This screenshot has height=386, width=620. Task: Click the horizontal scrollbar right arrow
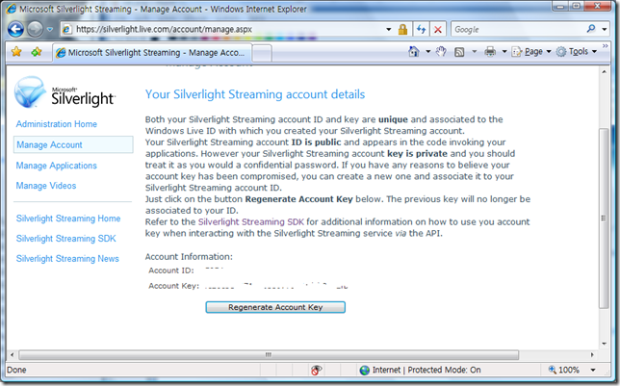(592, 355)
